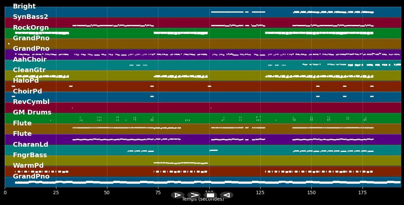Click the stop button with the white square
This screenshot has width=404, height=205.
tap(210, 195)
